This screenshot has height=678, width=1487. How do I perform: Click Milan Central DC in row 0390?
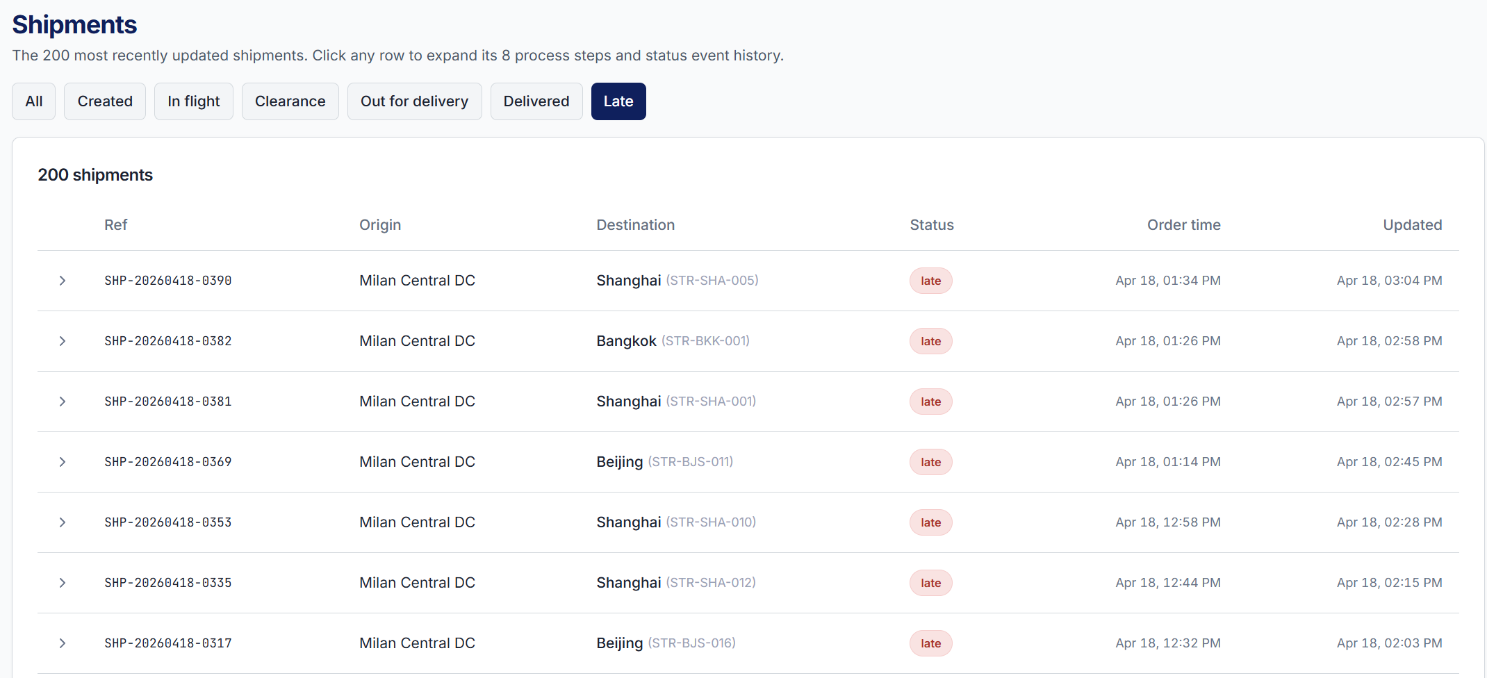(417, 281)
